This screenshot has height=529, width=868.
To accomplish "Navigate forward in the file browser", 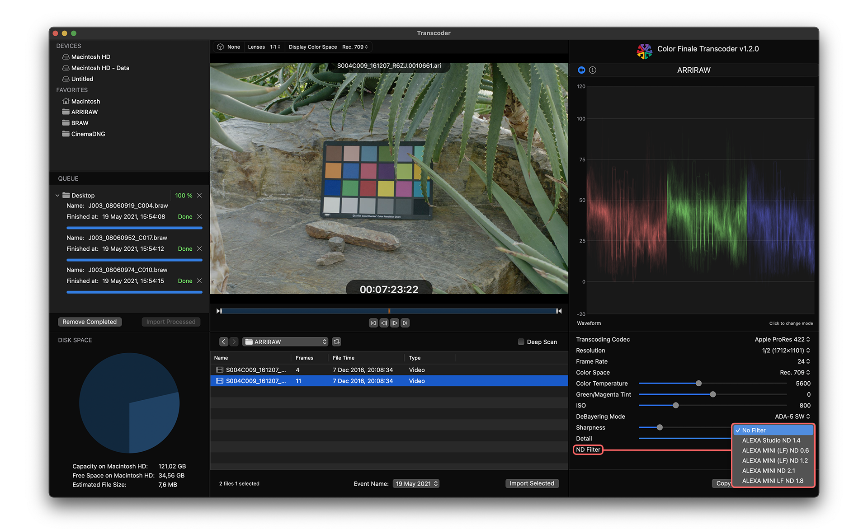I will tap(234, 342).
